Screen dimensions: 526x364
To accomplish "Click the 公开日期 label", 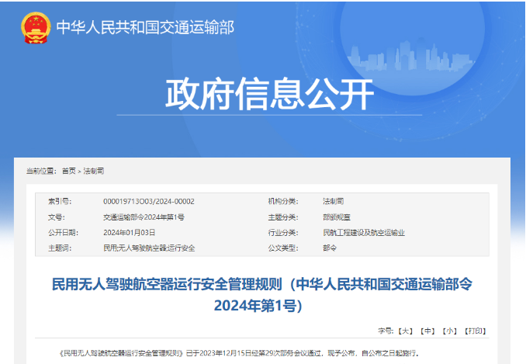I will (63, 233).
